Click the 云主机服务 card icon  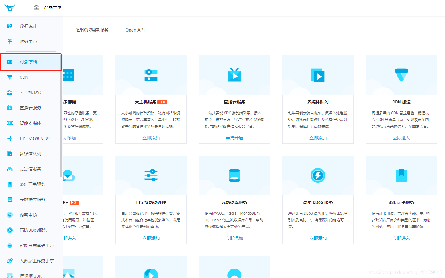151,75
